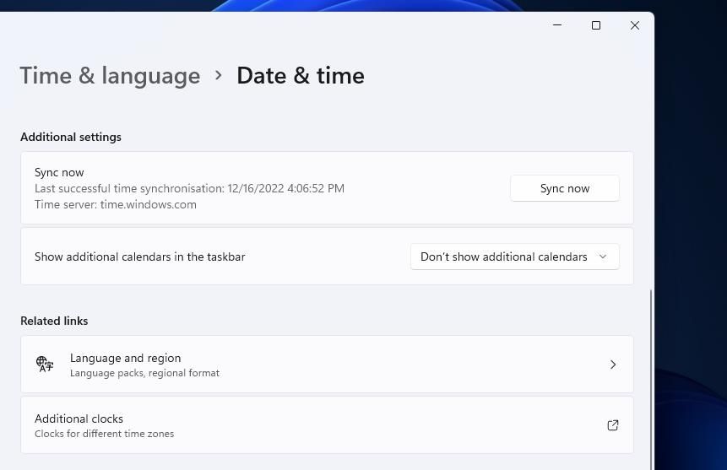Click the 'Date & time' page title
The height and width of the screenshot is (470, 727).
[301, 76]
